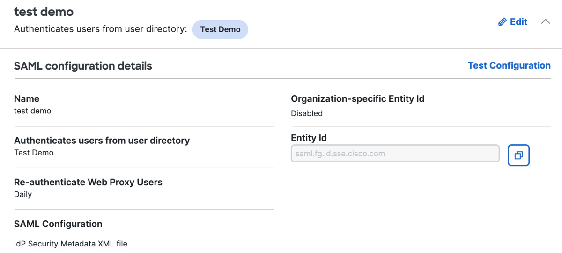Click the Organization-specific Entity Id label
Screen dimensions: 562x253
(357, 99)
